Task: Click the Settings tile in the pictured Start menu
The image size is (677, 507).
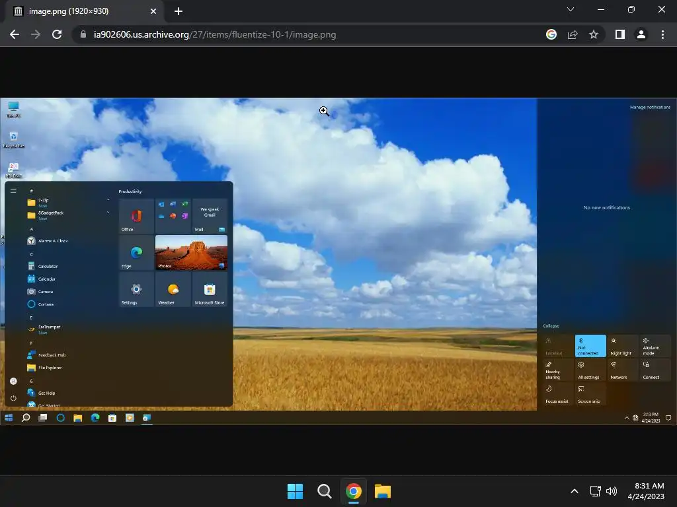Action: click(136, 289)
